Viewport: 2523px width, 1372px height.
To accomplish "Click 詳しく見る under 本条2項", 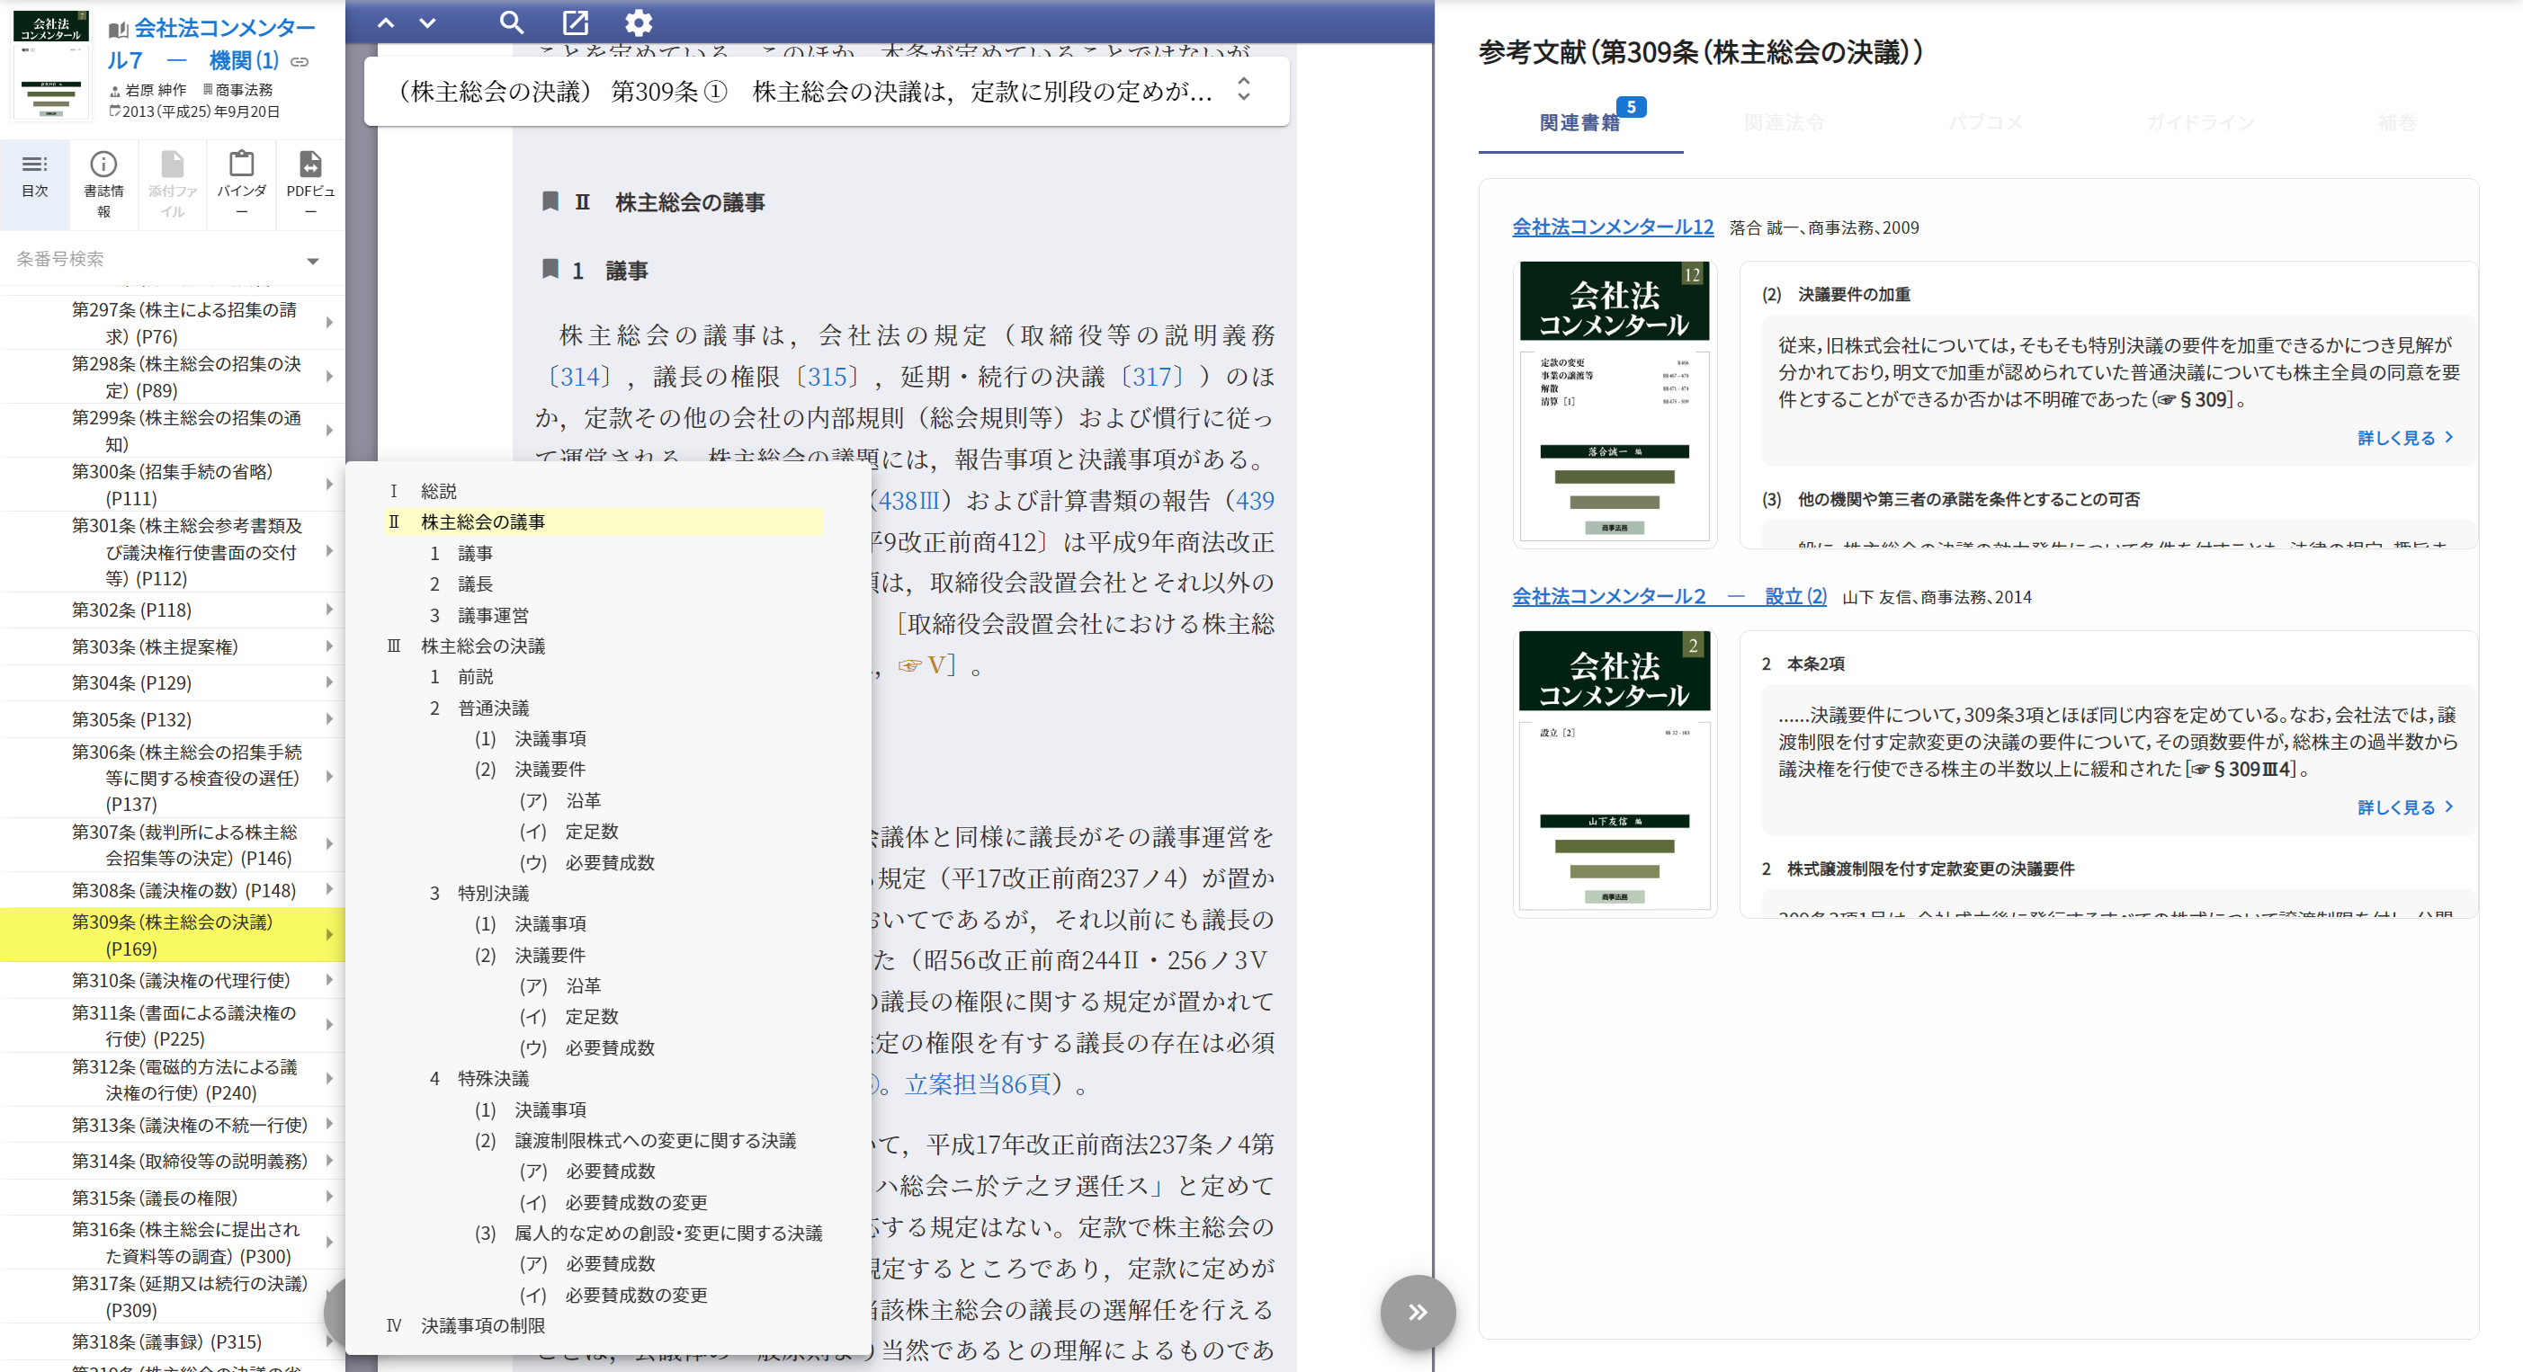I will point(2404,807).
